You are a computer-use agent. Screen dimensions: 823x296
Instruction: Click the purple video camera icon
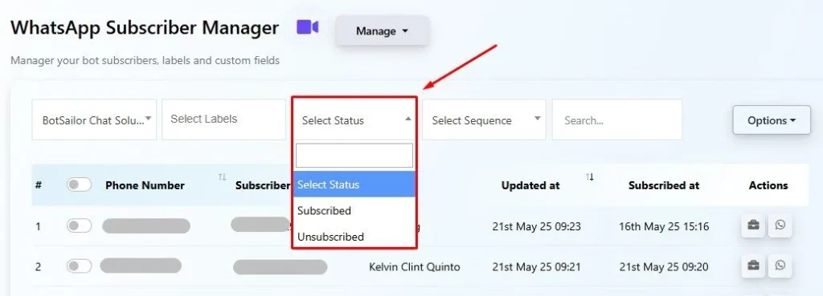point(308,26)
